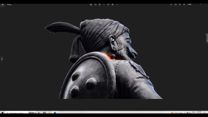Open File Explorer from the taskbar
This screenshot has width=208, height=117.
tap(49, 113)
